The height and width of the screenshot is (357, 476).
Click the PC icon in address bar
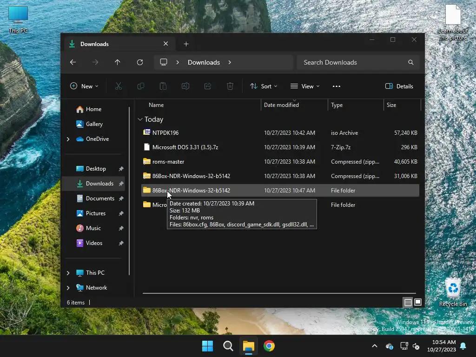(164, 62)
